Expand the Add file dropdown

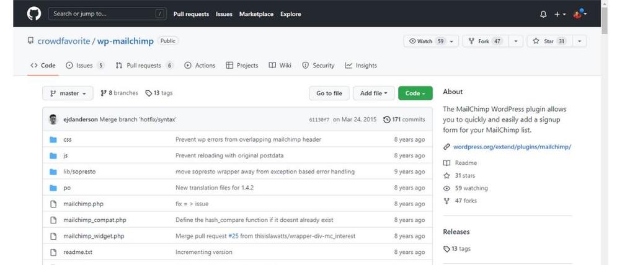[x=373, y=93]
